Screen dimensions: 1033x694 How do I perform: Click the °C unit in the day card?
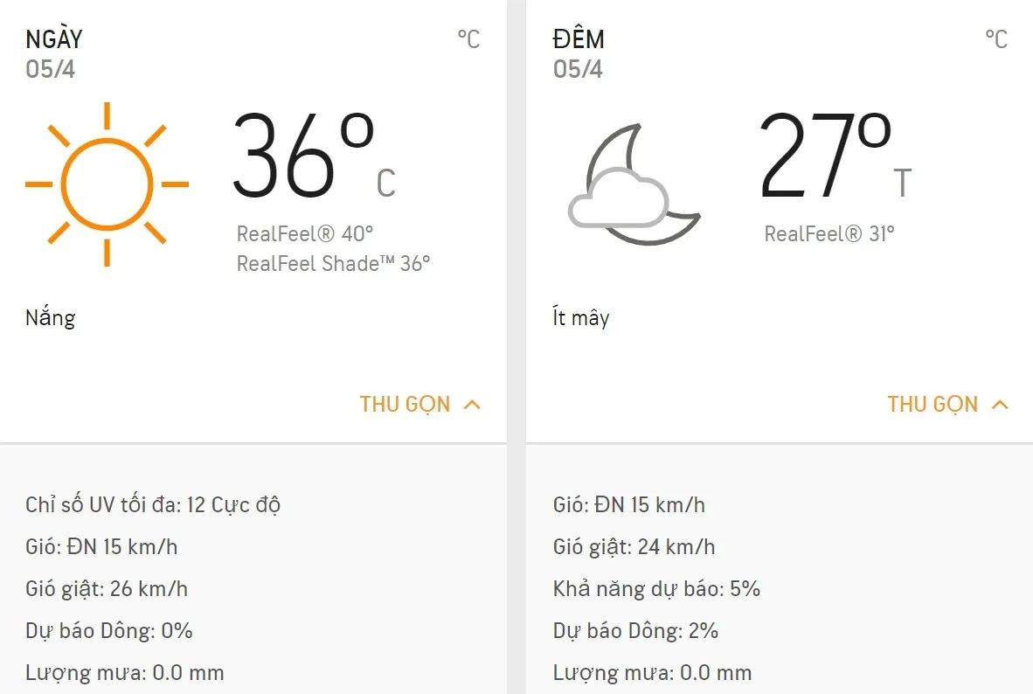click(468, 39)
